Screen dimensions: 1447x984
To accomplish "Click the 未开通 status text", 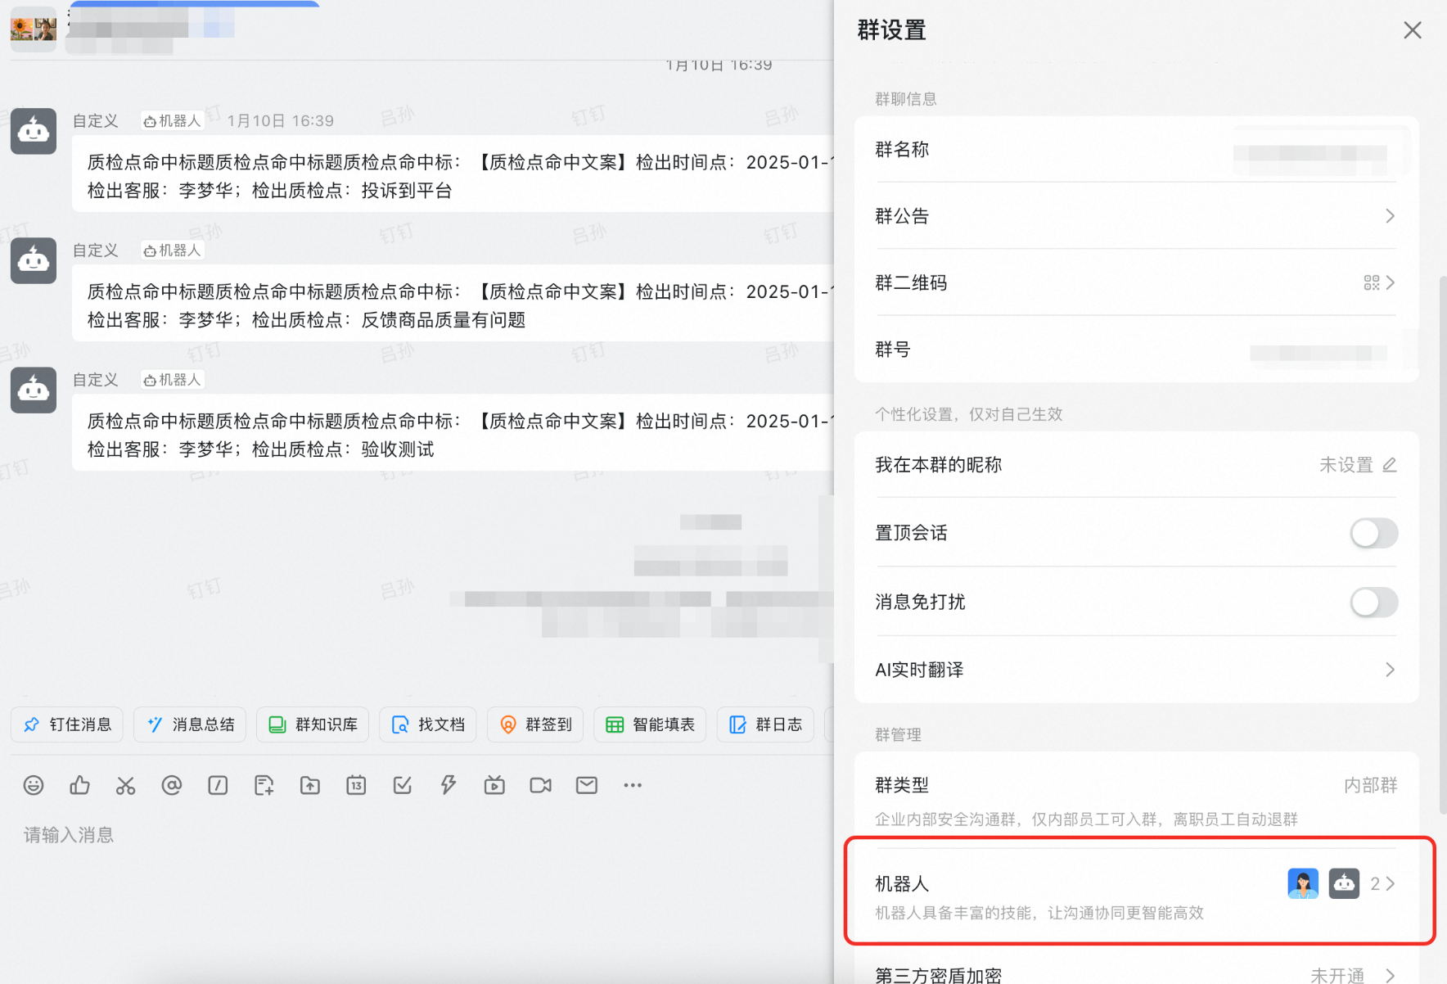I will (x=1337, y=975).
